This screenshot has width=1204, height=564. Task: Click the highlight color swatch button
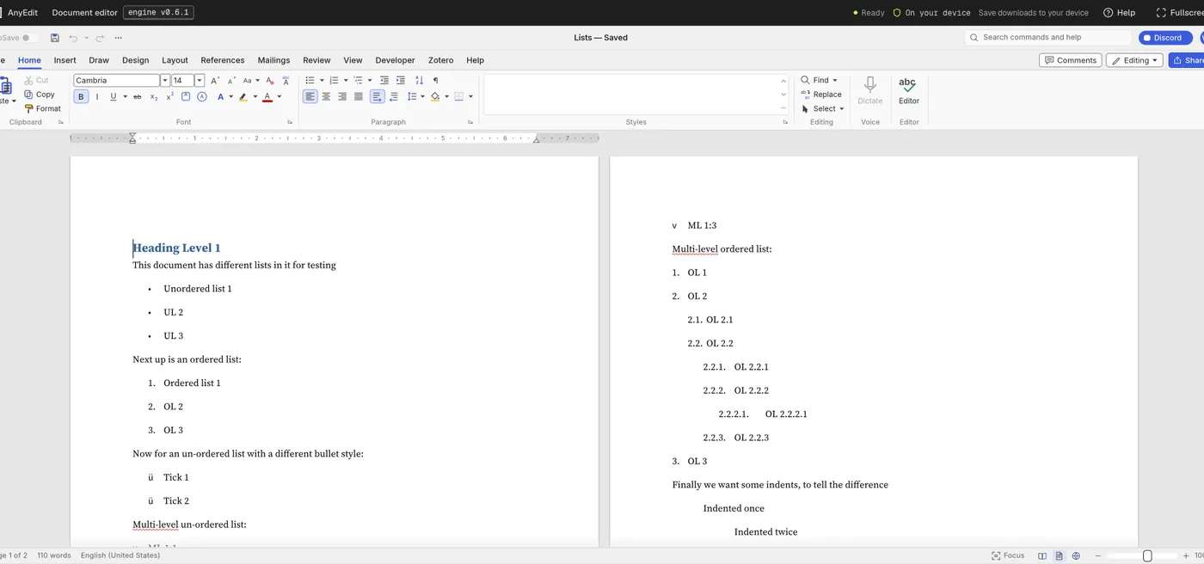(243, 97)
